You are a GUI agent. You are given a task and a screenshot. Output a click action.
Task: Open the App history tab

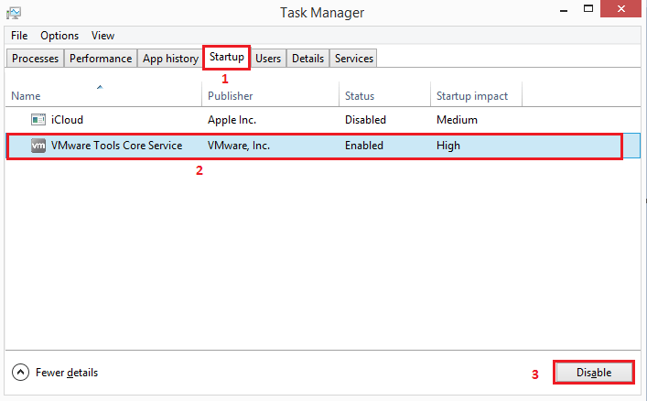pos(170,59)
